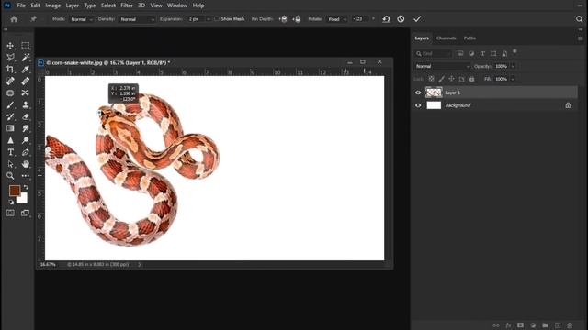
Task: Select the Eyedropper tool
Action: click(x=25, y=70)
